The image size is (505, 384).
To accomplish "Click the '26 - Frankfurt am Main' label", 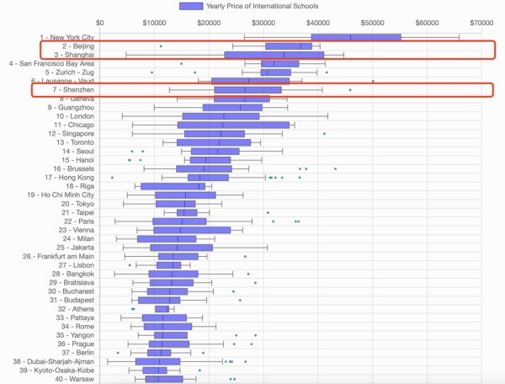I will coord(58,256).
